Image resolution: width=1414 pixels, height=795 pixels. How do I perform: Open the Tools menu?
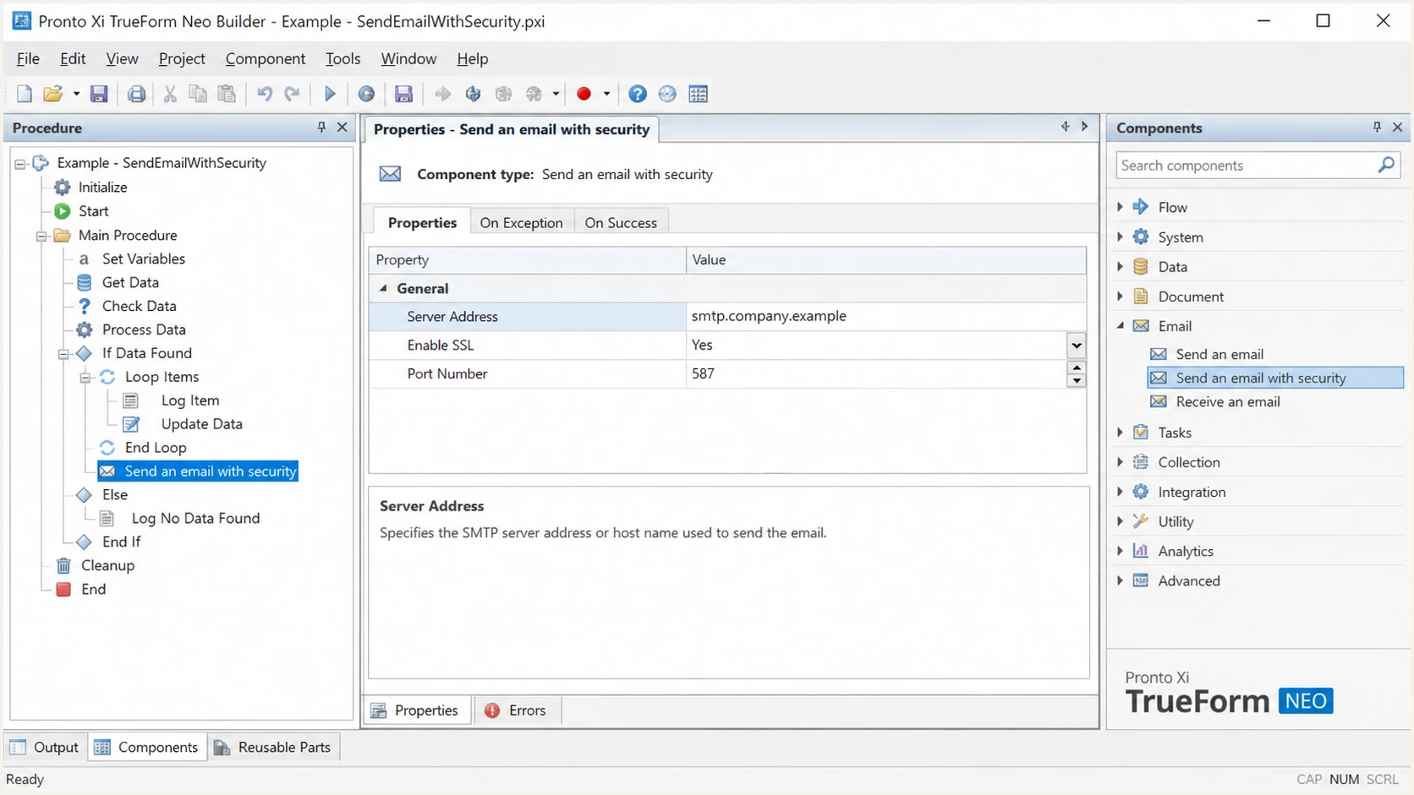[x=343, y=58]
